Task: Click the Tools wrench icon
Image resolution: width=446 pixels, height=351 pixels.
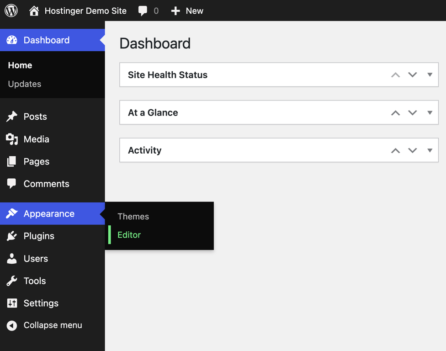Action: click(11, 281)
